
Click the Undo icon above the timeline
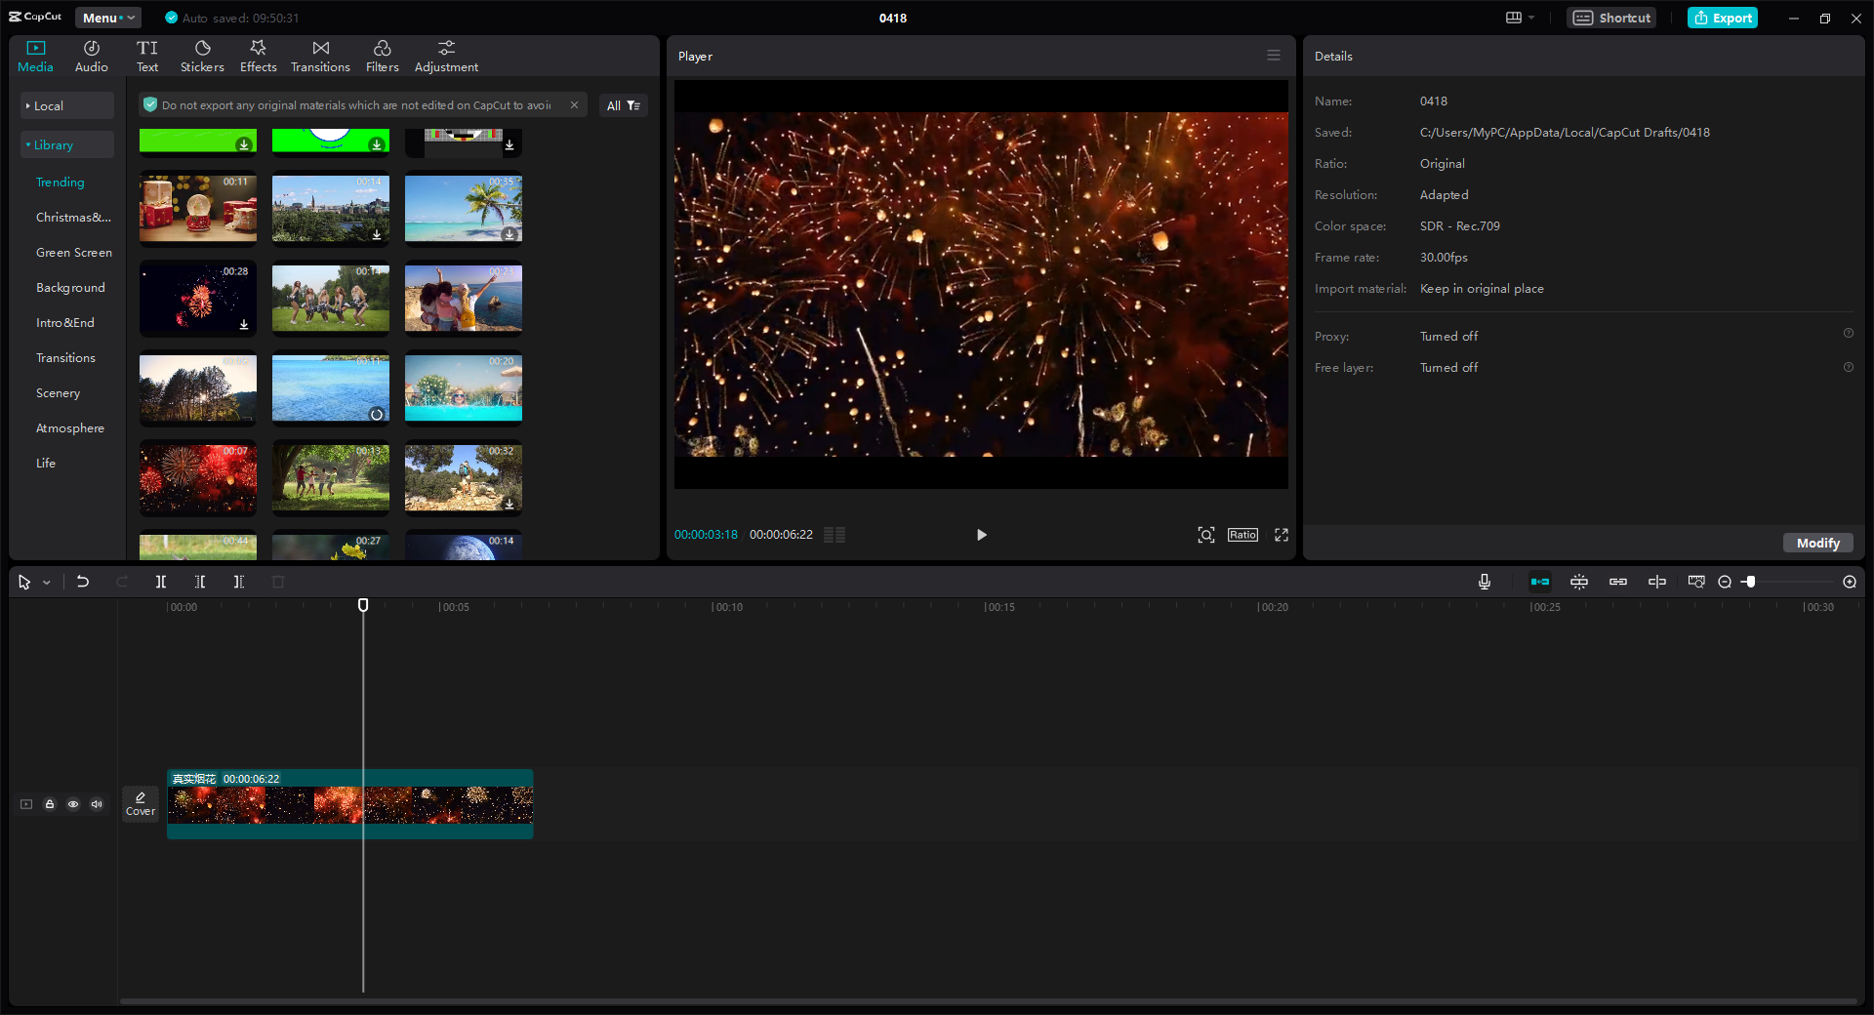coord(83,582)
